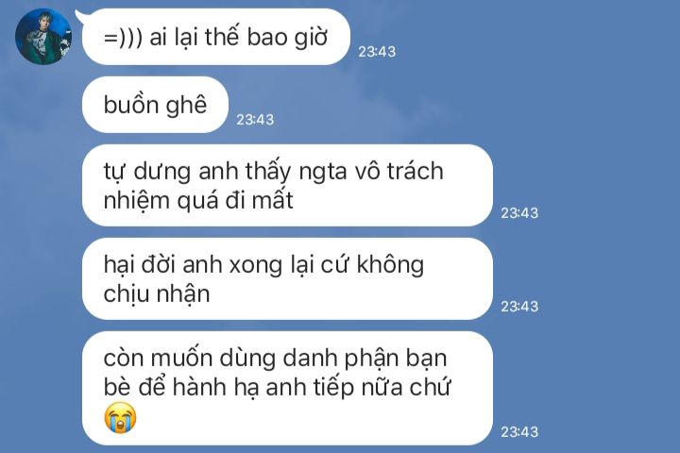Open the sender's profile avatar
680x453 pixels.
point(42,37)
